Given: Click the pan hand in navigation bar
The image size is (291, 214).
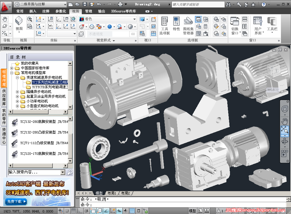Looking at the screenshot, I should pyautogui.click(x=284, y=121).
